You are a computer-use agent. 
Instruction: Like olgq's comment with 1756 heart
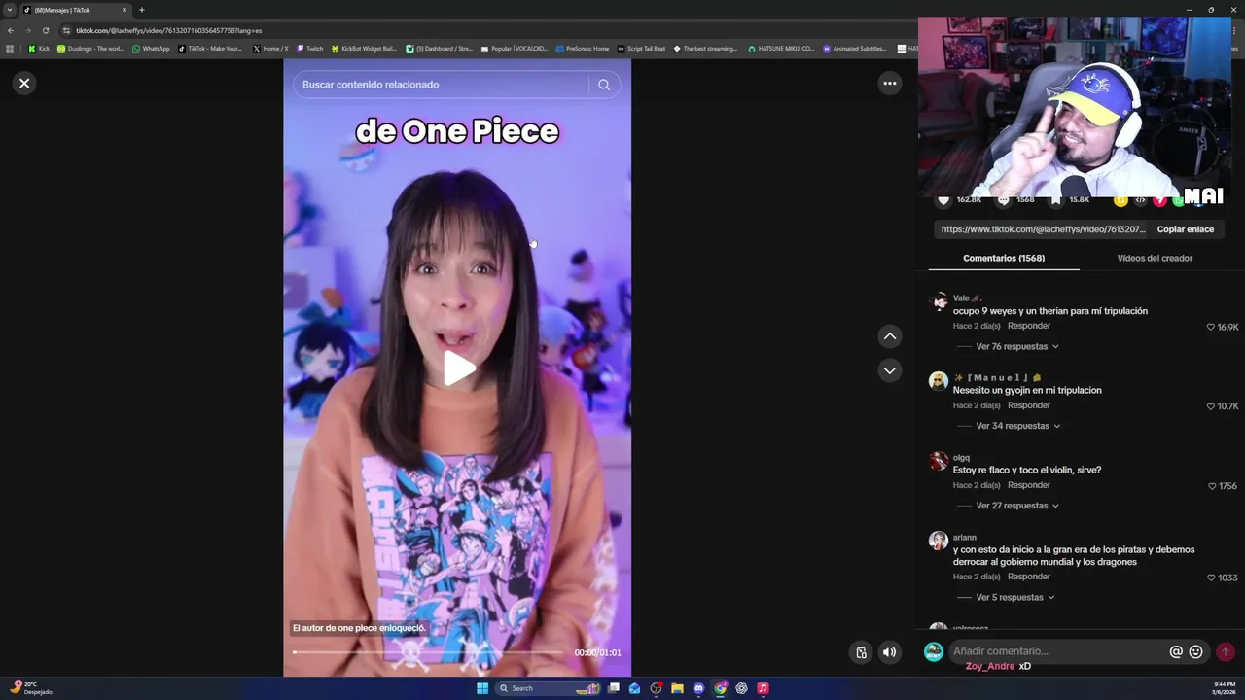click(x=1212, y=486)
